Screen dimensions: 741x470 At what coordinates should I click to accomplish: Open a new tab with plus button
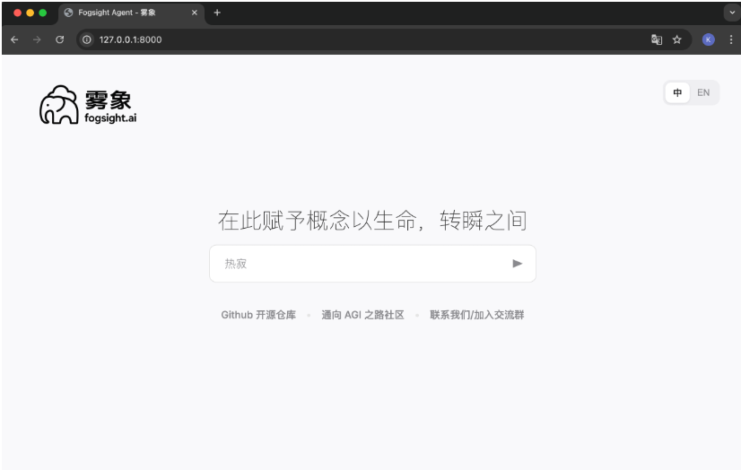(217, 13)
